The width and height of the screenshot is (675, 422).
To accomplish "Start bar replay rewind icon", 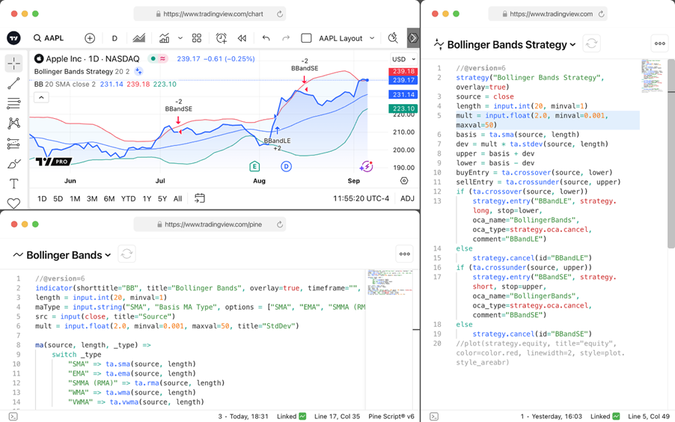I will click(x=242, y=38).
